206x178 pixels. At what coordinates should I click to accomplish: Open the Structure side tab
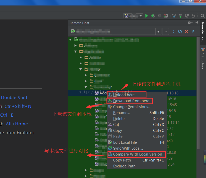[203, 59]
